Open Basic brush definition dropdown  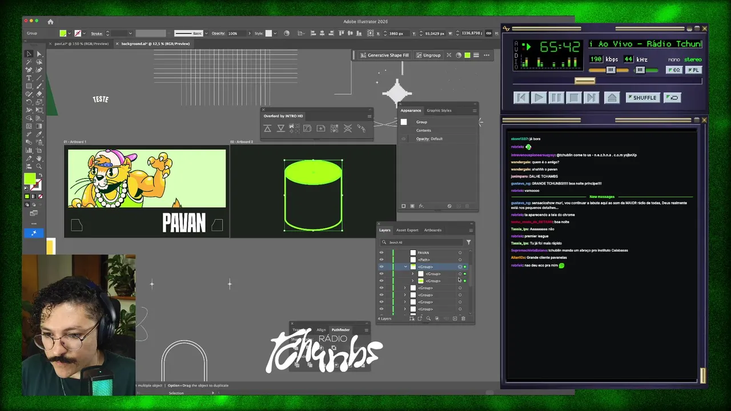206,33
